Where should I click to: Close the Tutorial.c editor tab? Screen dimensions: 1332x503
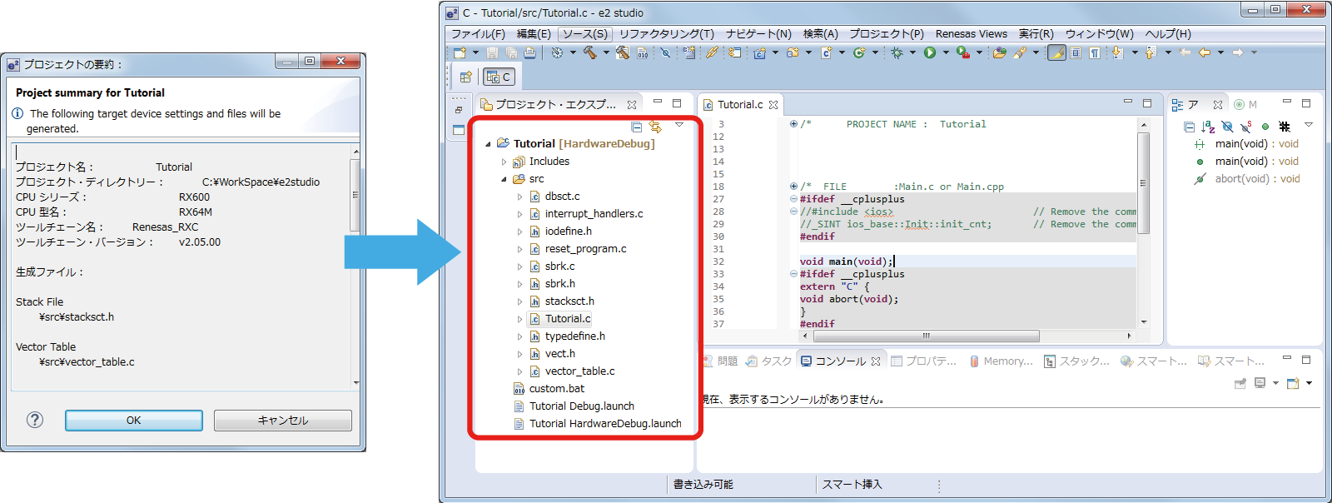point(773,105)
